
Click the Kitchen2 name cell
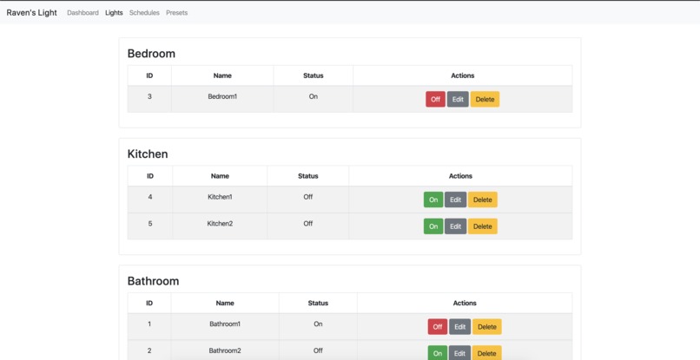pos(220,226)
